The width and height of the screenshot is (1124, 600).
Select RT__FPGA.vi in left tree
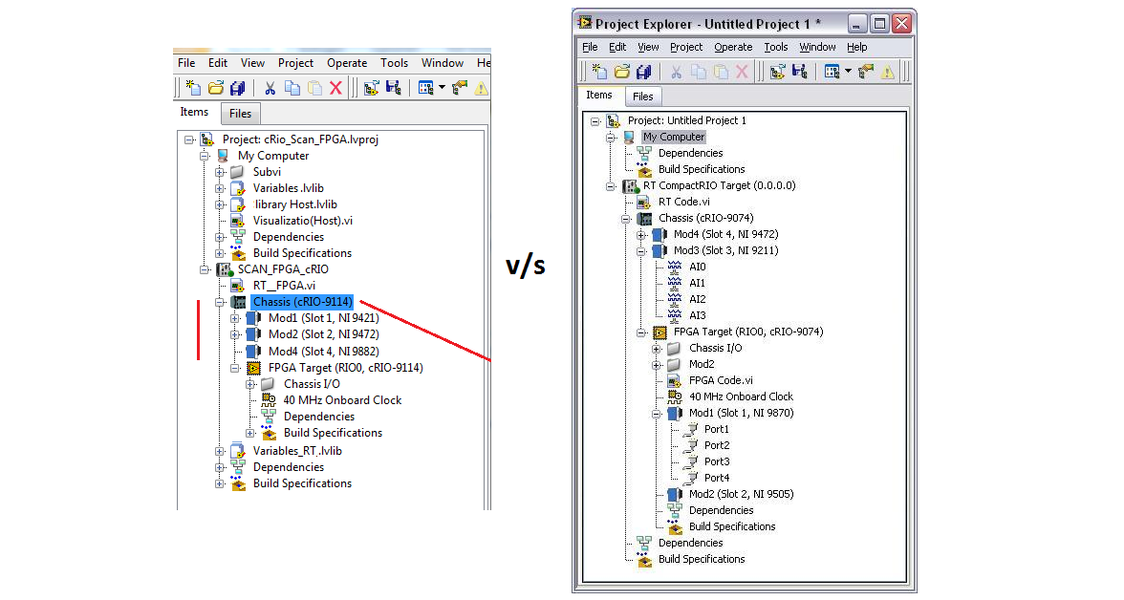[x=284, y=286]
